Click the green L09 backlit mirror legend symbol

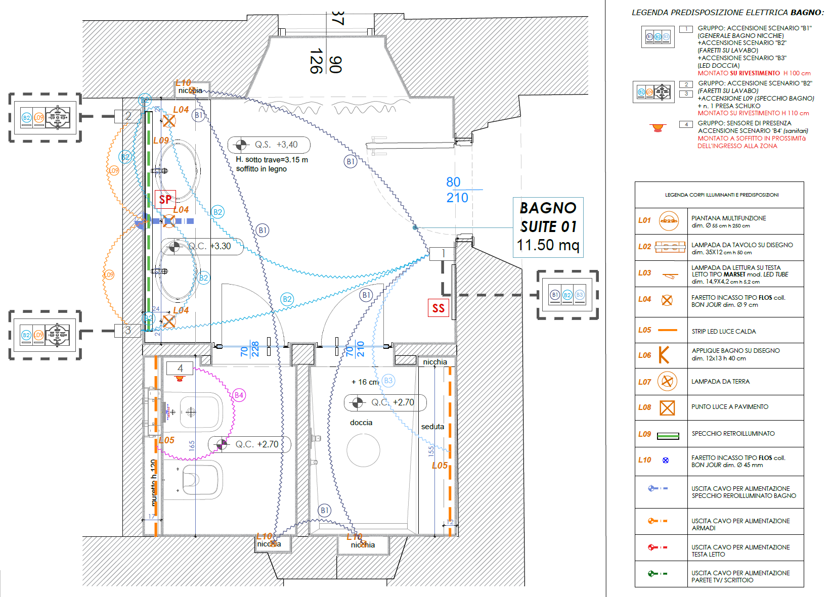668,436
